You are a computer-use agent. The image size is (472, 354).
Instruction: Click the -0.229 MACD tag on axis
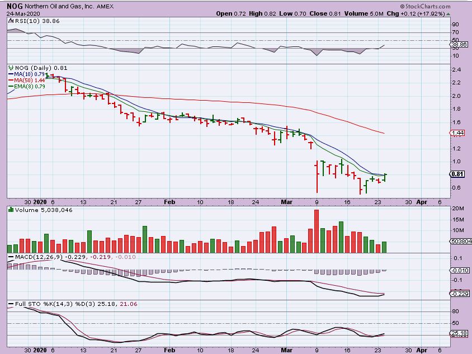(460, 294)
